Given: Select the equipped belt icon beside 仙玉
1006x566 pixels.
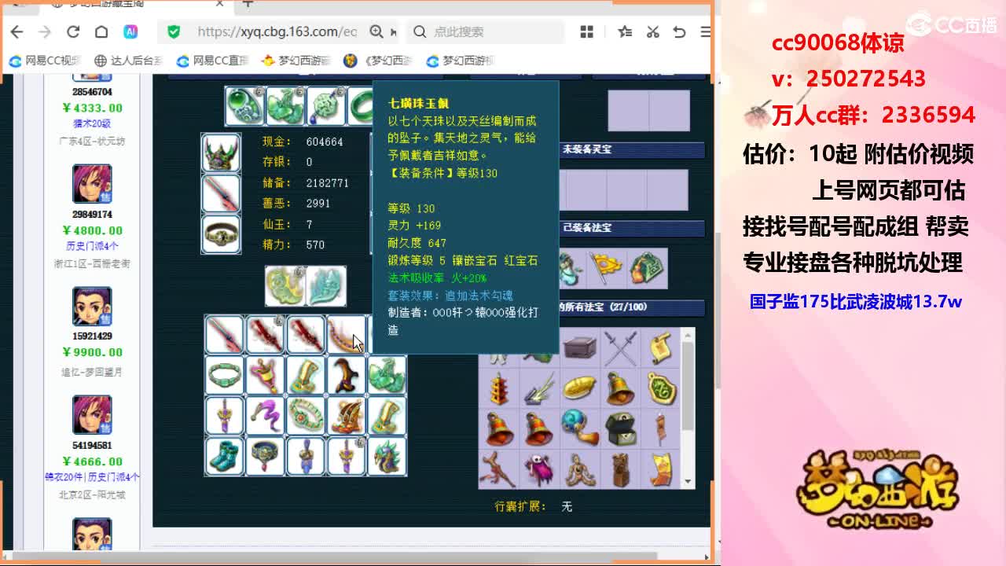Looking at the screenshot, I should [222, 234].
